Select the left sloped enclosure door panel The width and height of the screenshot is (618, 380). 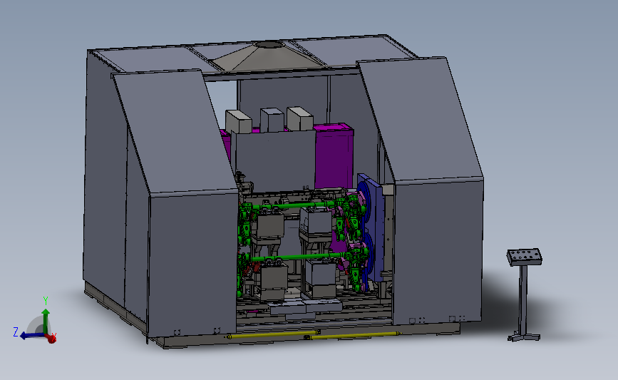176,133
